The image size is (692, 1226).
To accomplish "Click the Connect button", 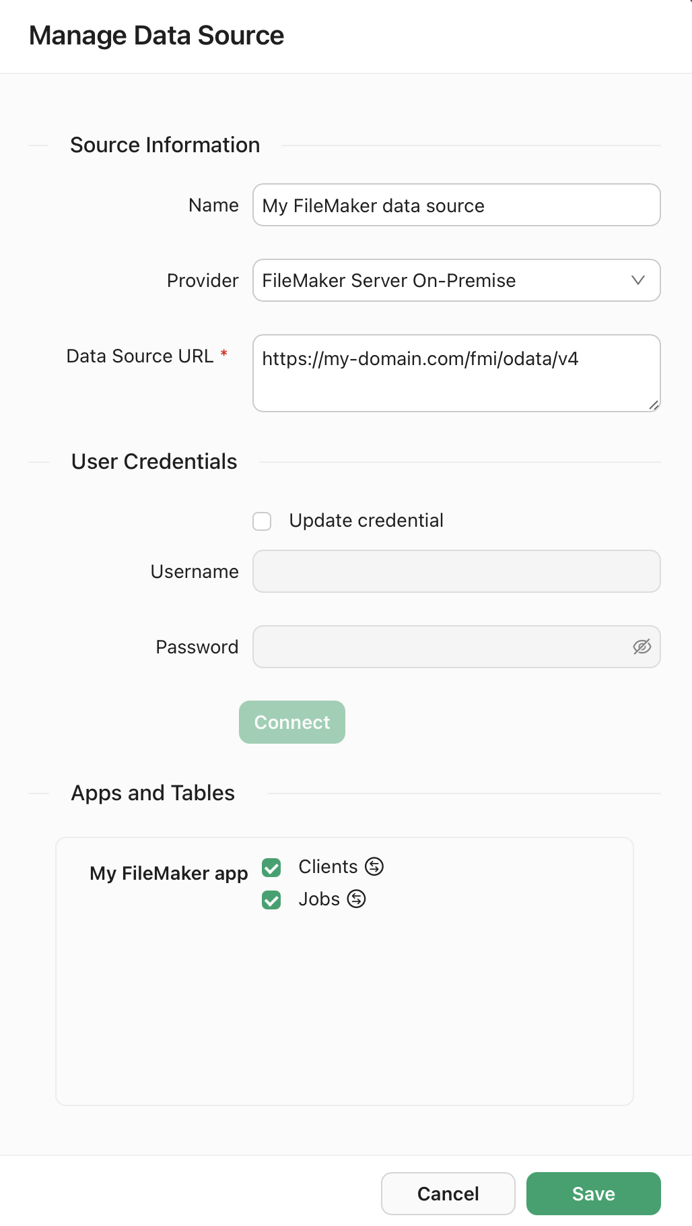I will tap(291, 721).
